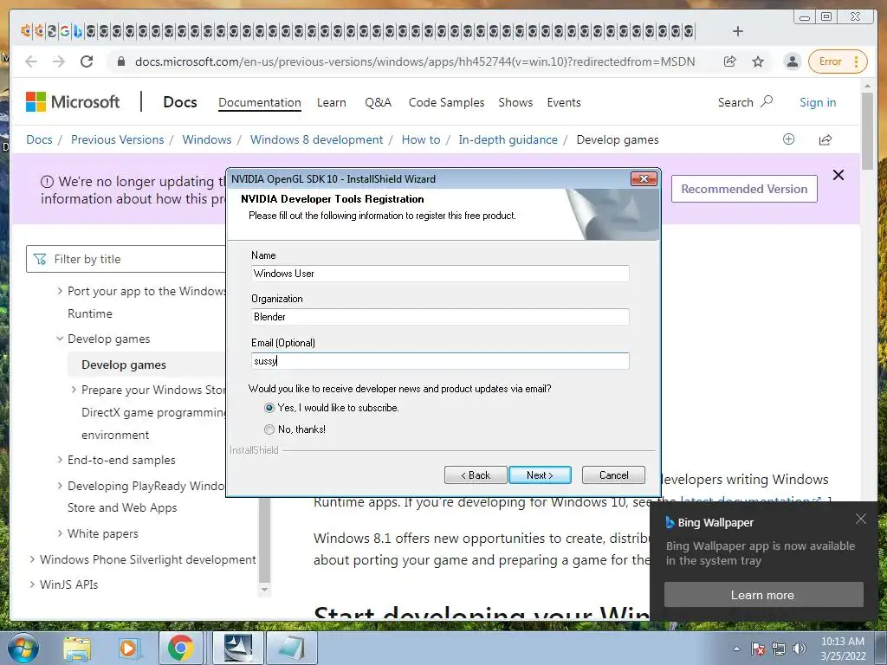
Task: Click Windows 8 development breadcrumb
Action: (316, 139)
